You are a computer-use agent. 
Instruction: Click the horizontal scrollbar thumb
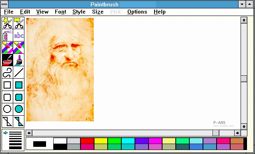tap(216, 133)
